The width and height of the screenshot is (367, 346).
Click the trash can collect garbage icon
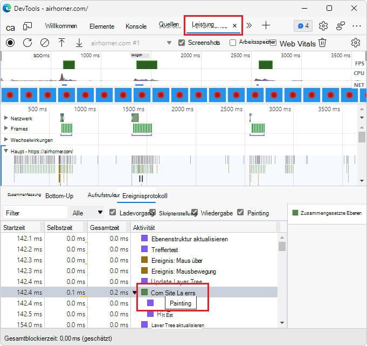click(x=322, y=43)
